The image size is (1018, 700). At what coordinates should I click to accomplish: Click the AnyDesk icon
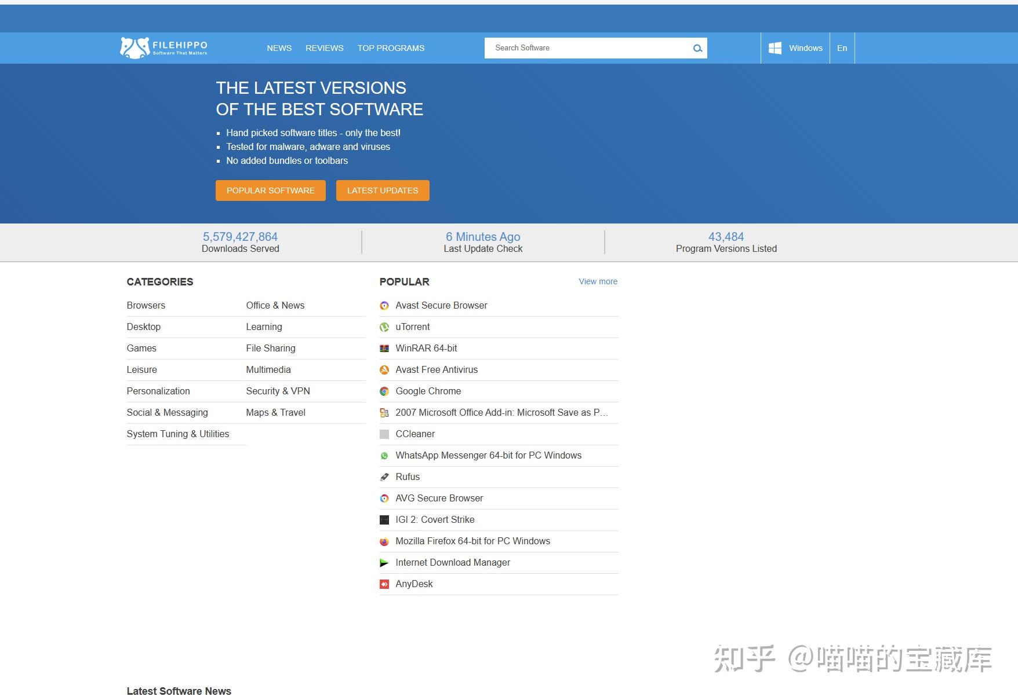384,584
